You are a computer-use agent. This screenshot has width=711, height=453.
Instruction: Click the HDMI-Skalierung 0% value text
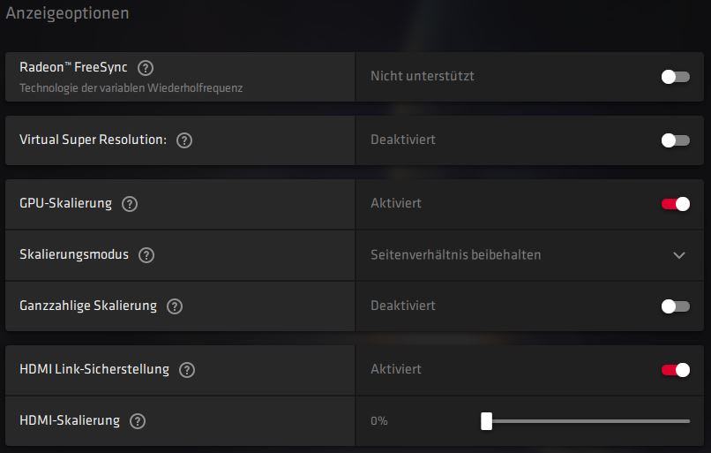pos(379,421)
